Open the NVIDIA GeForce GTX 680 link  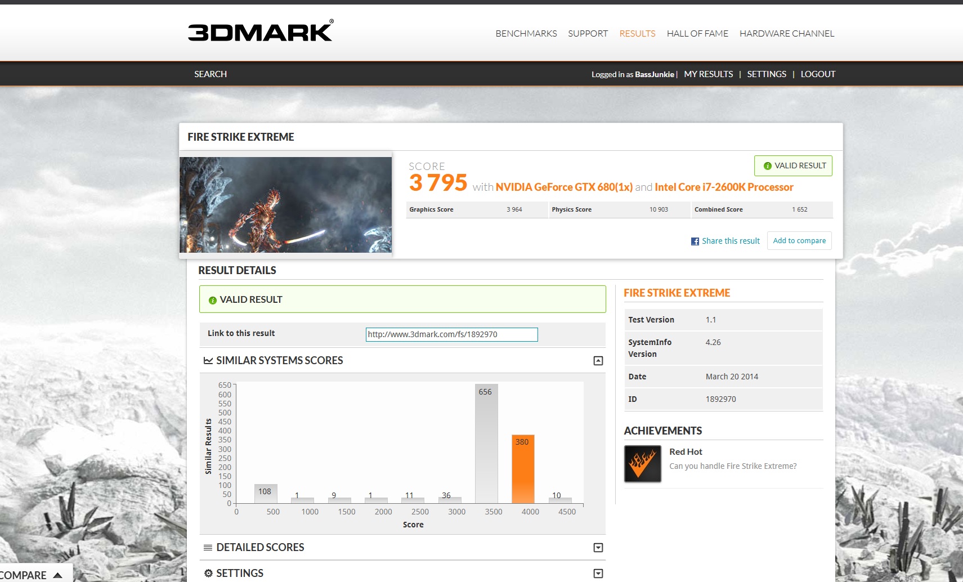click(x=564, y=187)
